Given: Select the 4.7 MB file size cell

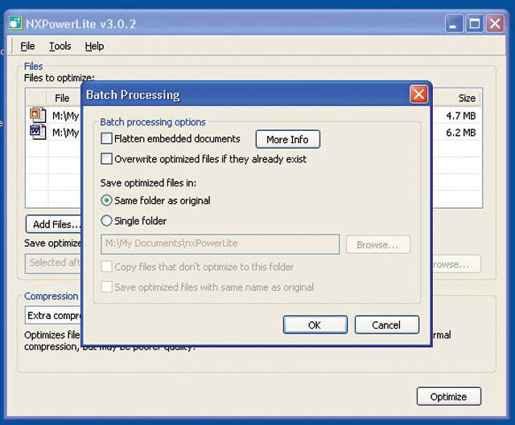Looking at the screenshot, I should point(460,116).
